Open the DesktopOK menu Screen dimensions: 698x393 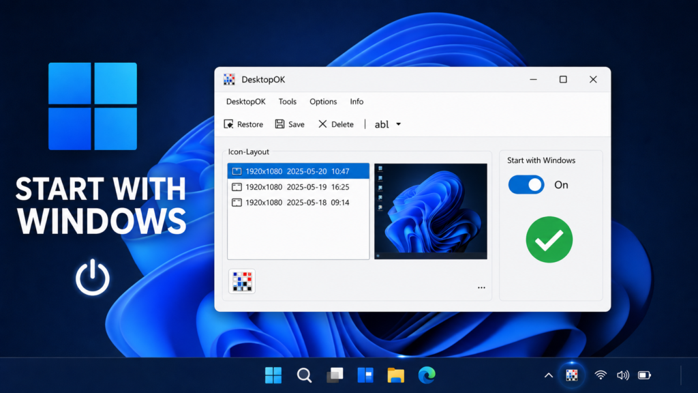point(245,102)
